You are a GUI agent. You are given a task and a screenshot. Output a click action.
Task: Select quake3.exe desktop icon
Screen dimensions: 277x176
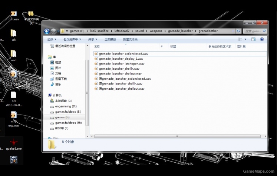click(14, 145)
